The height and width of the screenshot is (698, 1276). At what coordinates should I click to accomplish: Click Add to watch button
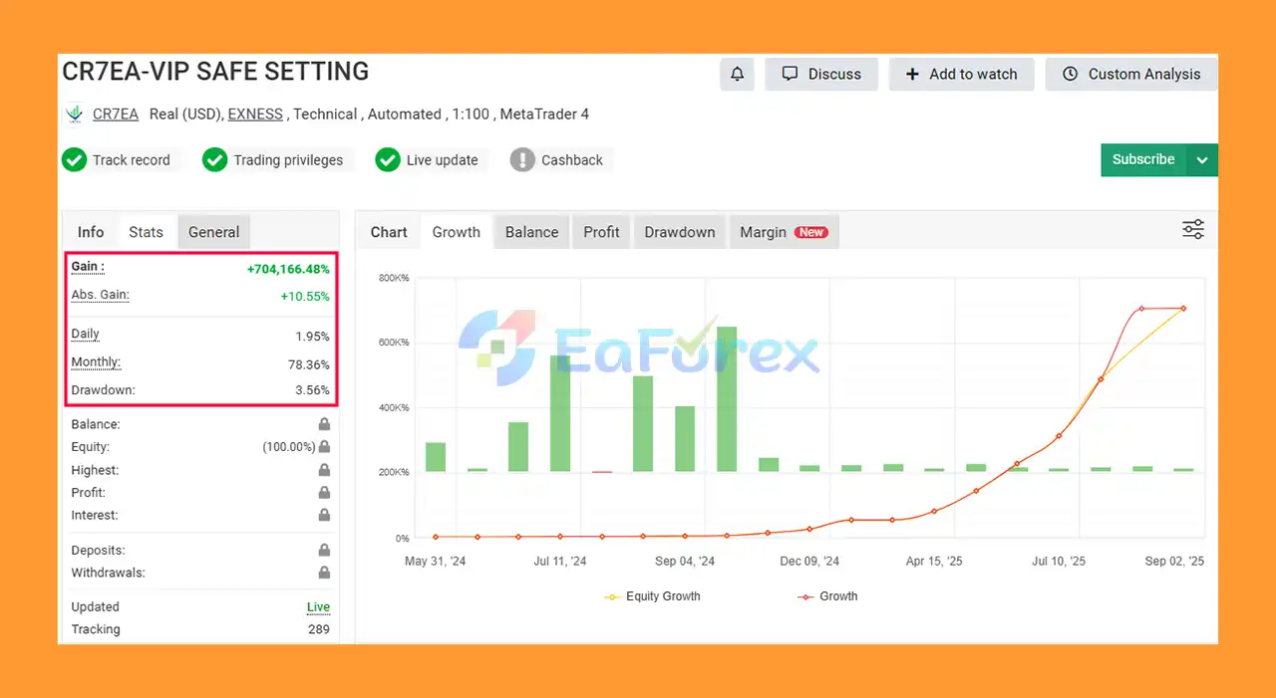(961, 74)
